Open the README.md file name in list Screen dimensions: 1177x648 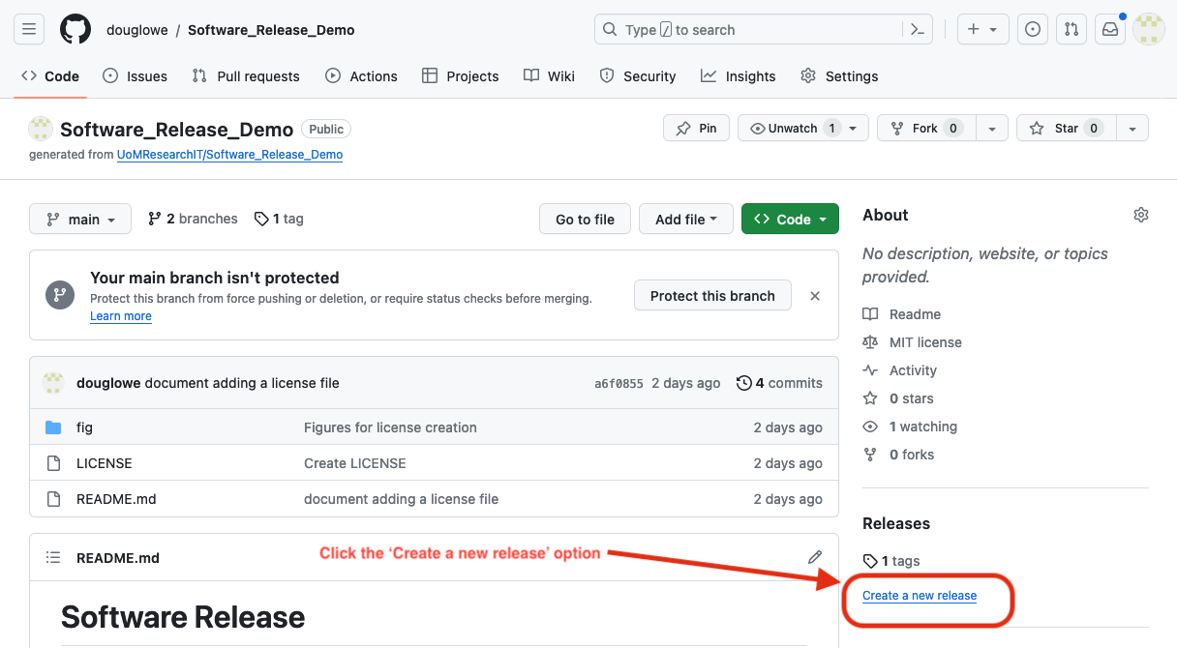[x=116, y=499]
